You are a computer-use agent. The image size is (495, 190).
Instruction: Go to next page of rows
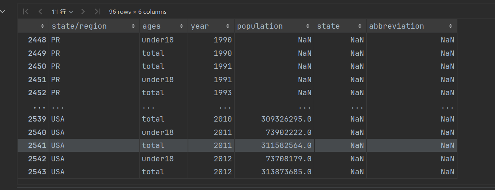click(83, 12)
